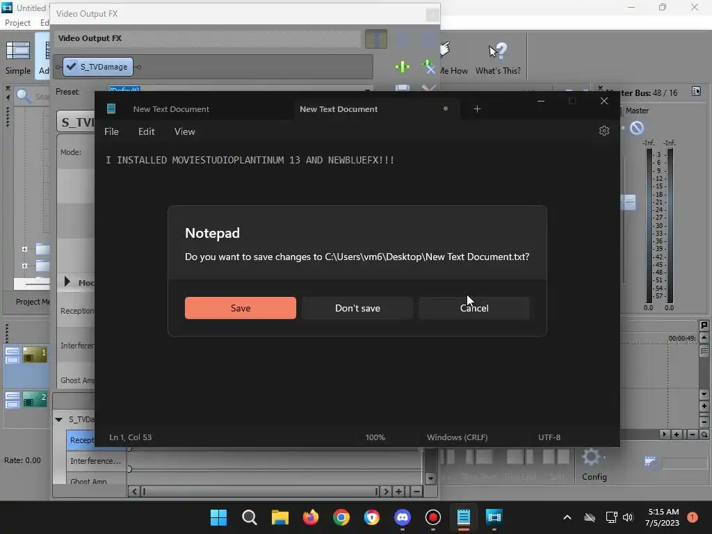The width and height of the screenshot is (712, 534).
Task: Cancel the Notepad save prompt
Action: (474, 308)
